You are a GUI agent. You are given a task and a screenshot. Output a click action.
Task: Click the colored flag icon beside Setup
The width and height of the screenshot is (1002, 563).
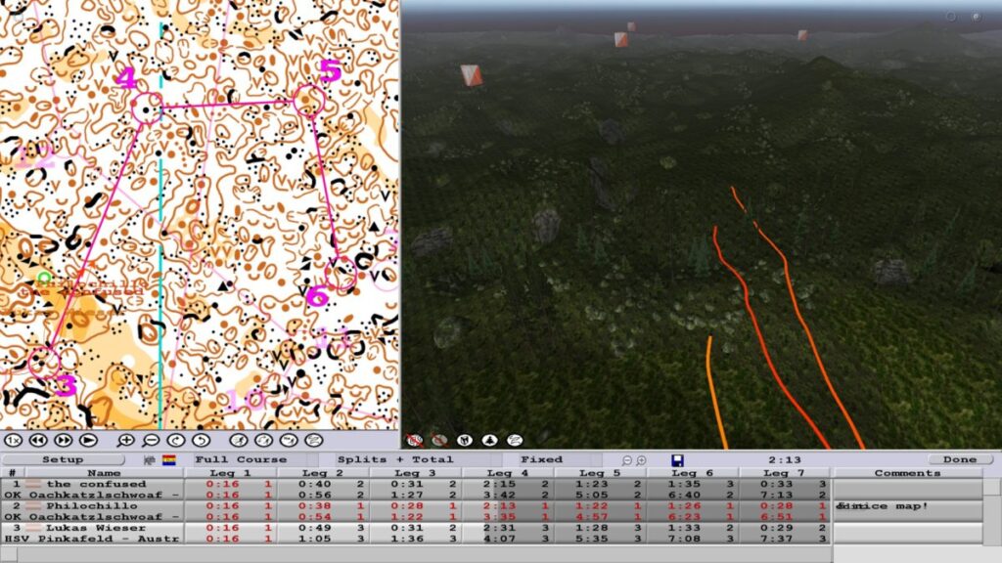click(x=168, y=459)
